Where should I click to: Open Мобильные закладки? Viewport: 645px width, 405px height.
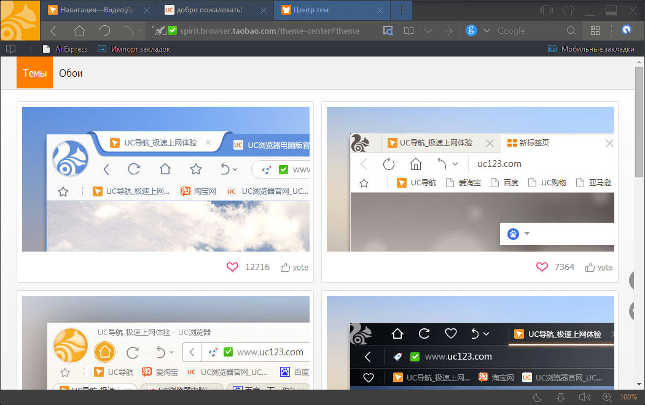[x=591, y=49]
